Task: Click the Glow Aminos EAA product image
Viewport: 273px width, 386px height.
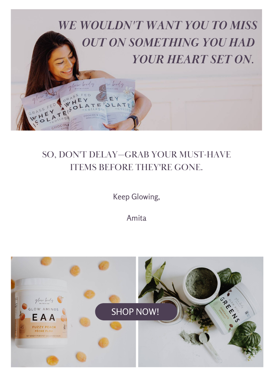Action: 73,312
